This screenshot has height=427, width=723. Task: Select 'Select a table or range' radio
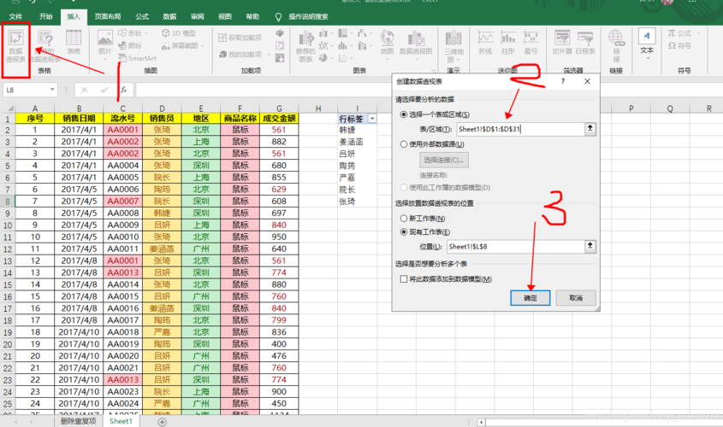(x=404, y=114)
